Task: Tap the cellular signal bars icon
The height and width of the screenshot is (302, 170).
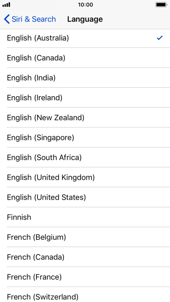Action: tap(6, 4)
